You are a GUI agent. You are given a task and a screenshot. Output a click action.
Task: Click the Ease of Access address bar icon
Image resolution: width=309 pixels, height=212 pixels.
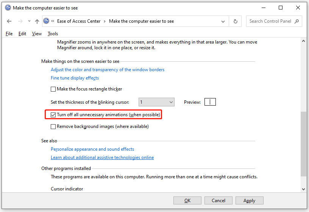[46, 21]
